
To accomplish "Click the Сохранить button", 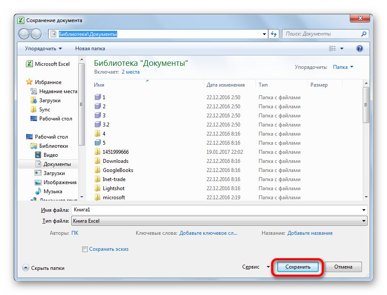I will [x=298, y=267].
